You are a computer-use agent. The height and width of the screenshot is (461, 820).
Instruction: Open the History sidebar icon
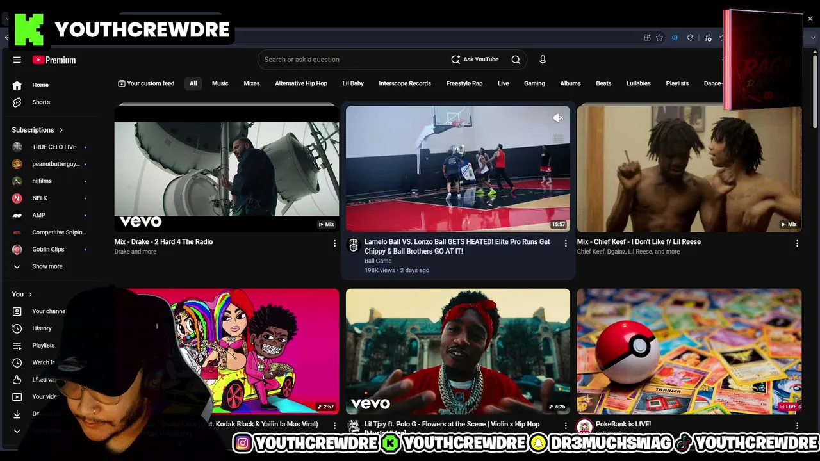click(x=17, y=328)
